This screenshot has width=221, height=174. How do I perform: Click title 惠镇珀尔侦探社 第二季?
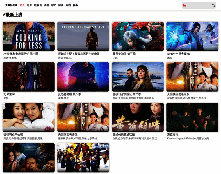point(127,94)
